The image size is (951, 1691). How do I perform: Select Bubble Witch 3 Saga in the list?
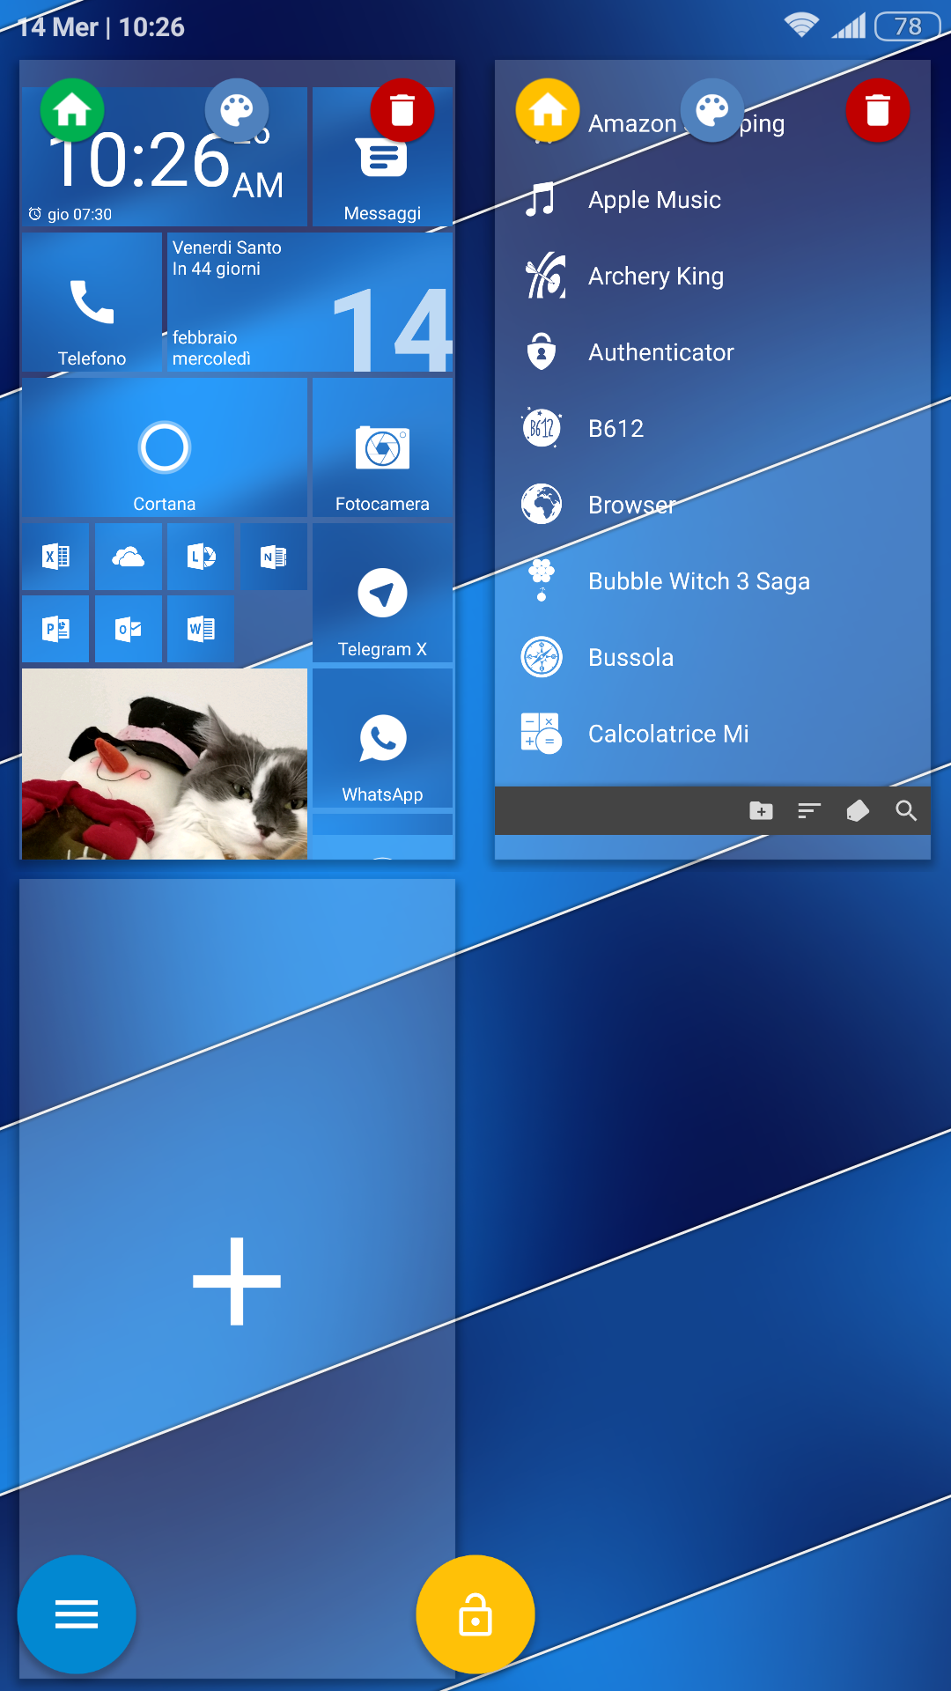point(712,581)
